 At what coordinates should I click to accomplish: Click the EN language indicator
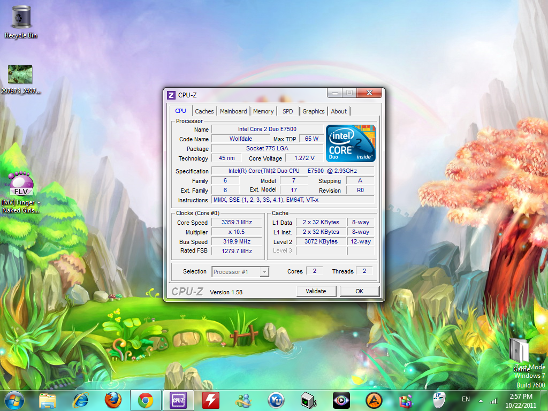(x=466, y=399)
